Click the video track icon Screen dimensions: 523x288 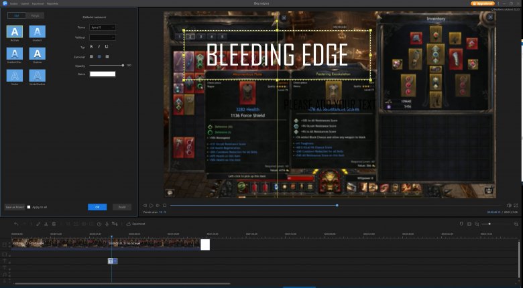click(5, 244)
